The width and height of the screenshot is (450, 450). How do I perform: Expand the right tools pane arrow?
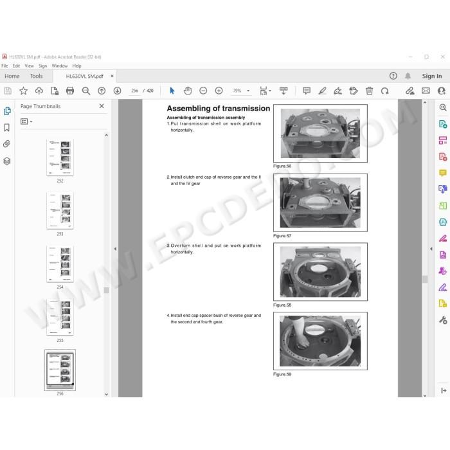pyautogui.click(x=431, y=249)
